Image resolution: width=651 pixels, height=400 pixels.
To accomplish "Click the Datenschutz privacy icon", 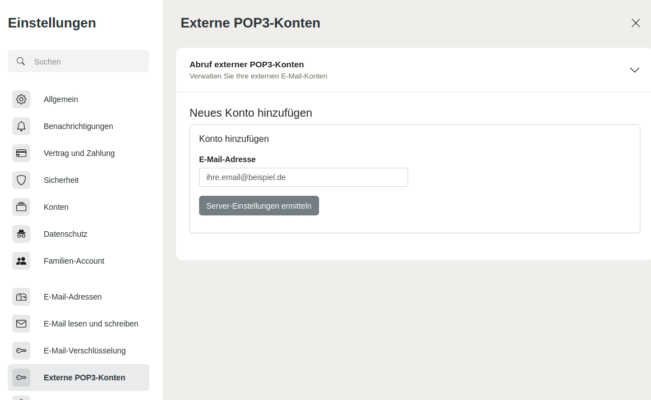I will 21,234.
